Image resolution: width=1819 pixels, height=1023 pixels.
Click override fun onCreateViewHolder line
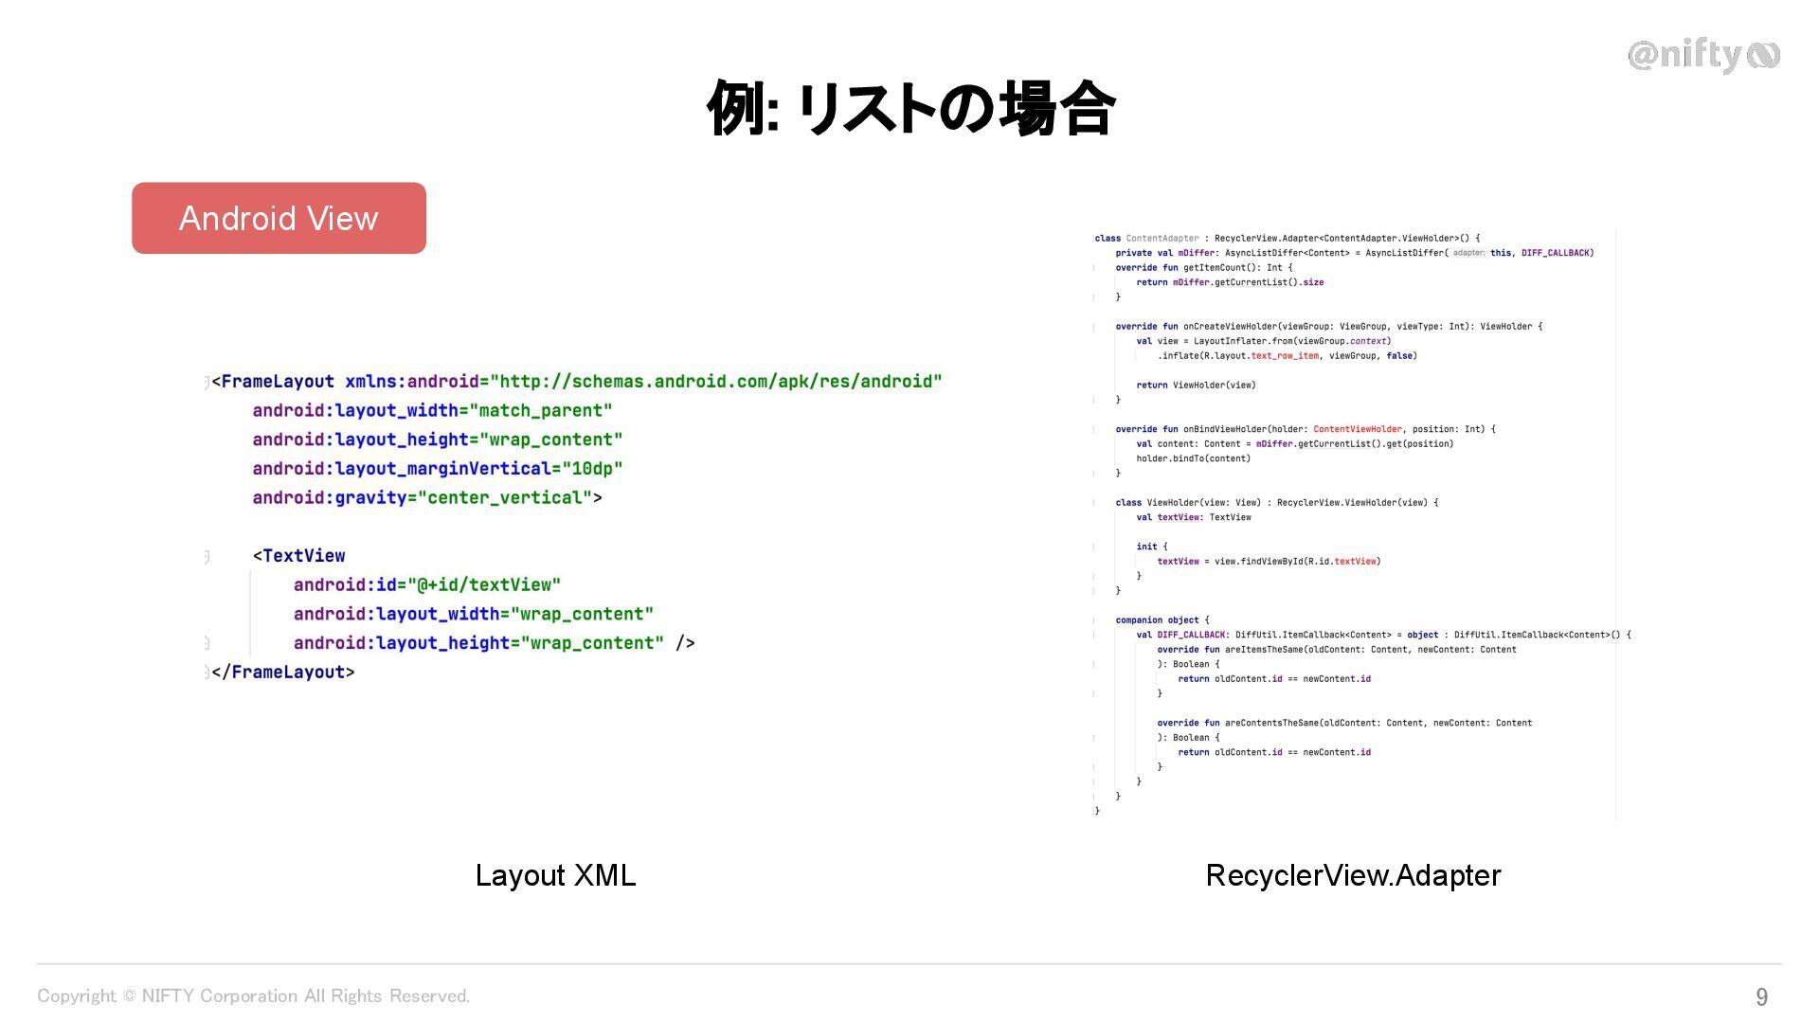[1328, 327]
